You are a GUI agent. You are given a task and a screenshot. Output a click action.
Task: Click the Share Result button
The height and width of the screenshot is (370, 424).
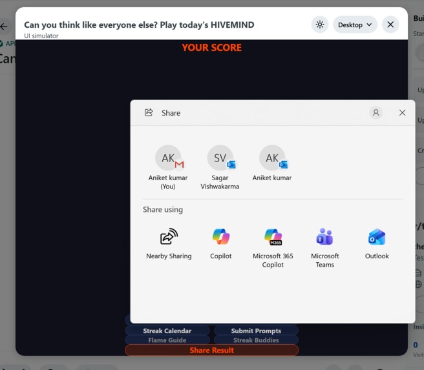click(212, 350)
